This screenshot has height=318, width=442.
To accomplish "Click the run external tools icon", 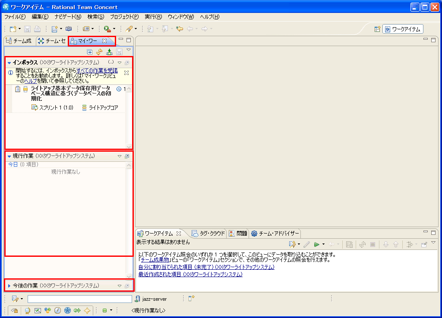I will (x=107, y=29).
